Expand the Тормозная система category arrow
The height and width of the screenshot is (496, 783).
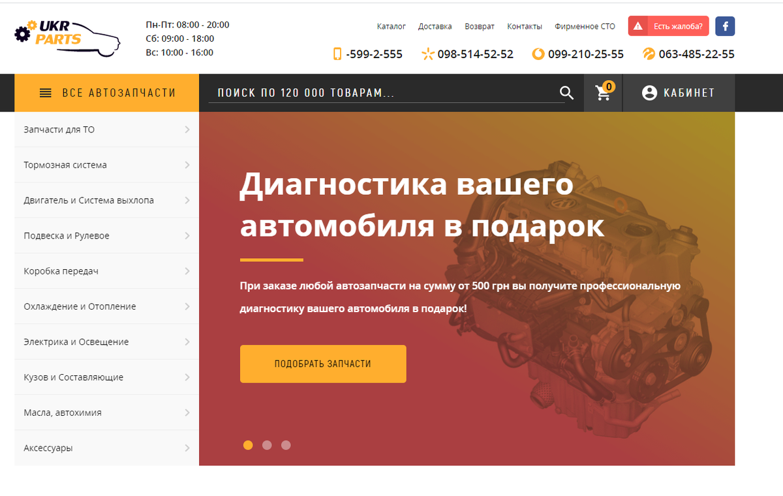(187, 165)
